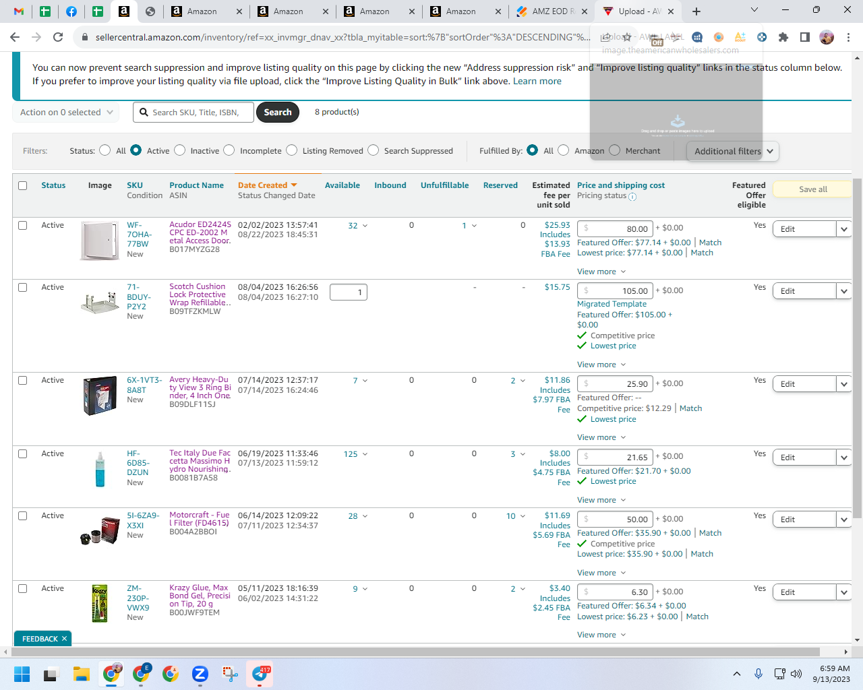
Task: Open the Facebook pinned tab
Action: coord(71,11)
